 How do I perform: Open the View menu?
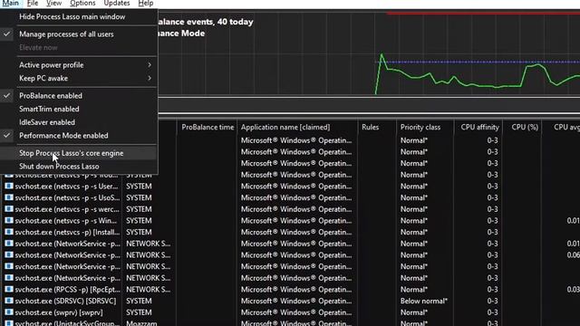click(54, 4)
